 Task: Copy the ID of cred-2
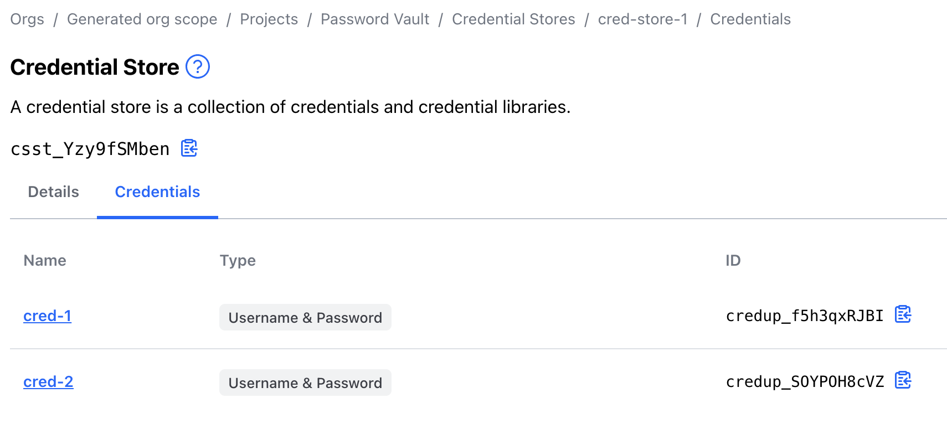click(x=904, y=380)
